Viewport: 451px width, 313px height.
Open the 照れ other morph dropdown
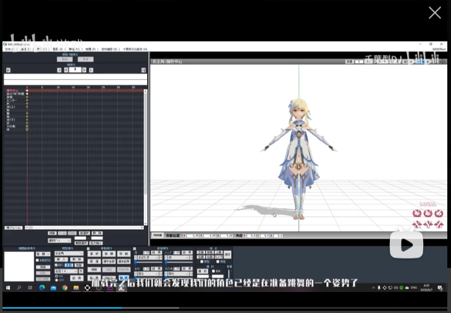point(179,273)
